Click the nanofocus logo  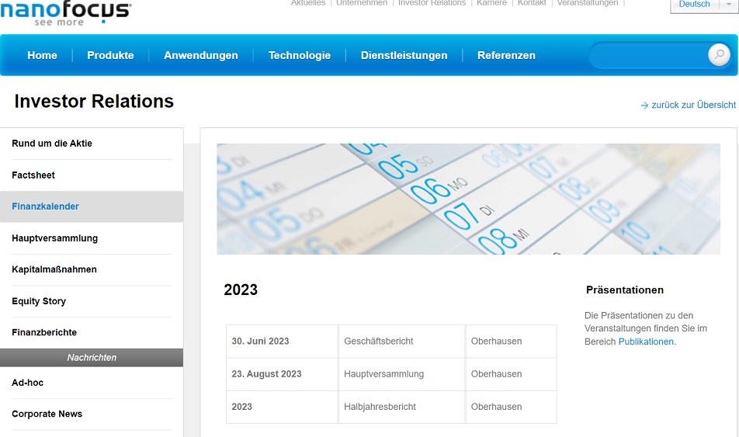(x=66, y=13)
